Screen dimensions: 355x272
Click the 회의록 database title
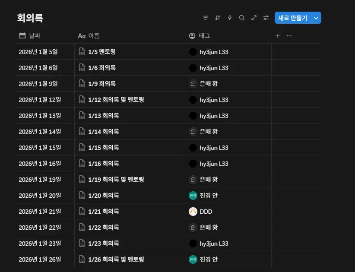[30, 18]
